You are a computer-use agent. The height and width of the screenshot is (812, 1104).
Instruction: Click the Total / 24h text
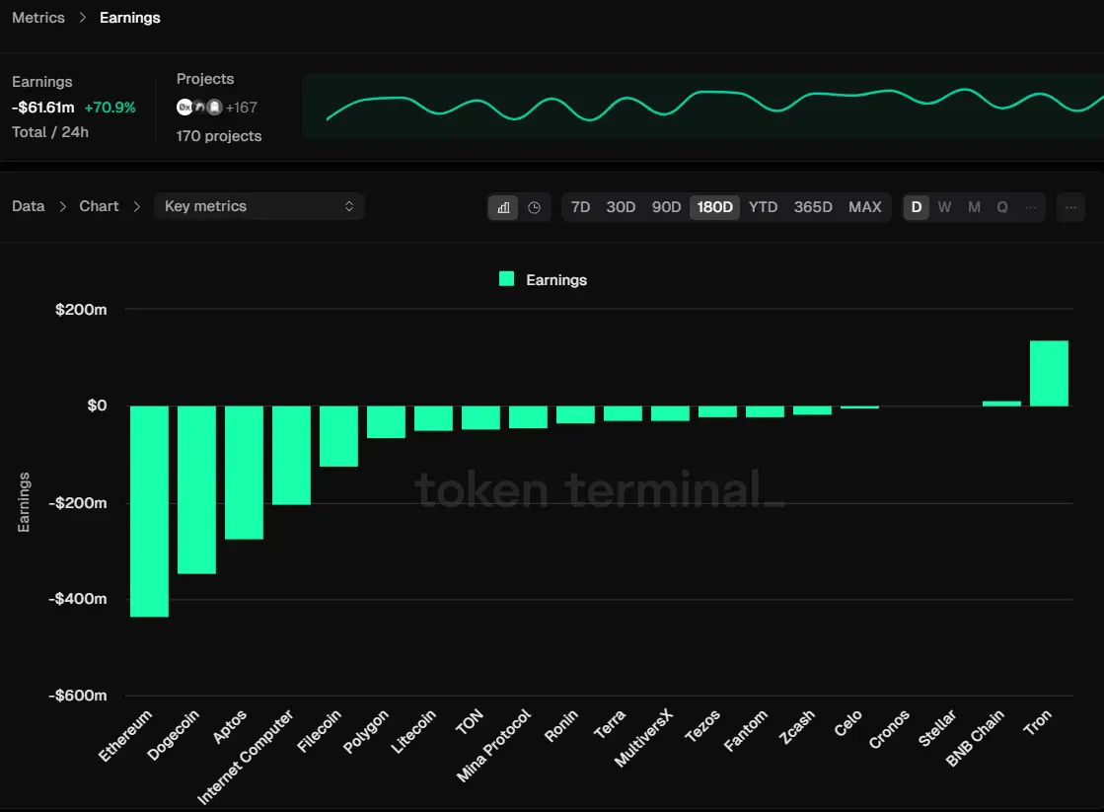[50, 131]
